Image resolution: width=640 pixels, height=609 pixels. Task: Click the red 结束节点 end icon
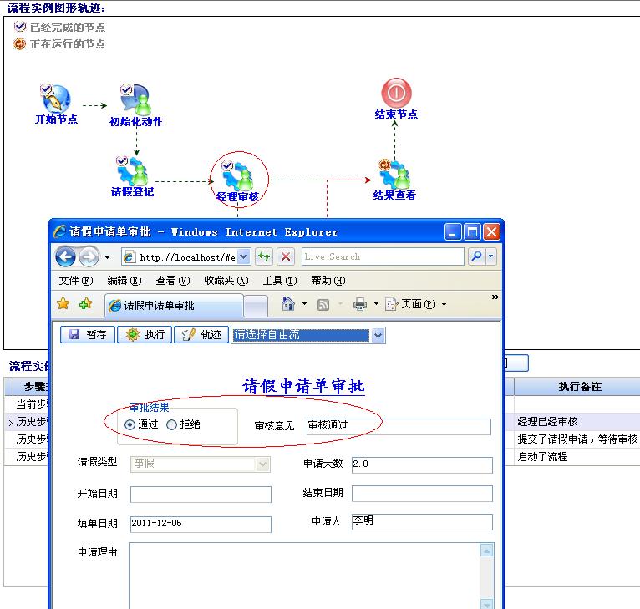(x=396, y=93)
